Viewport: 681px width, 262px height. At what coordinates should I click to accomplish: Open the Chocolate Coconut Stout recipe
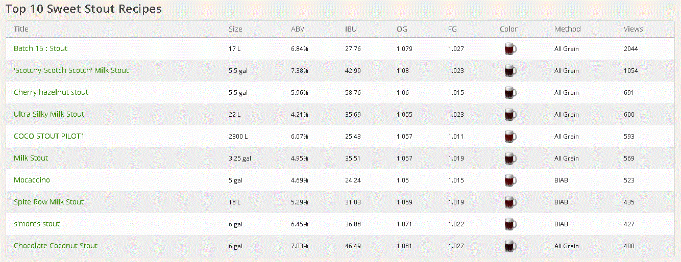pyautogui.click(x=56, y=246)
